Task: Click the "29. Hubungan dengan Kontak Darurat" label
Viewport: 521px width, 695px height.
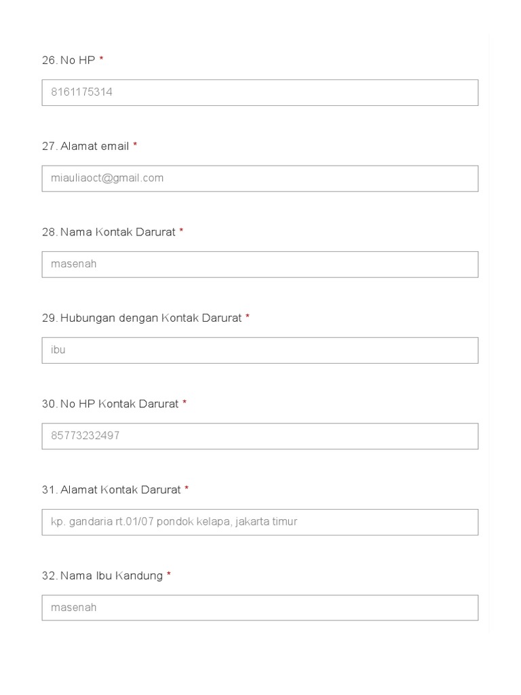Action: 141,318
